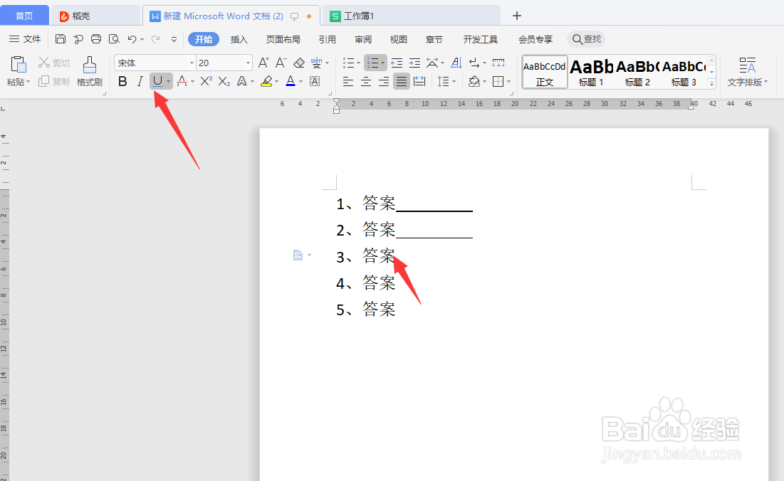Click the phonetic guide (wén) icon

(x=316, y=63)
